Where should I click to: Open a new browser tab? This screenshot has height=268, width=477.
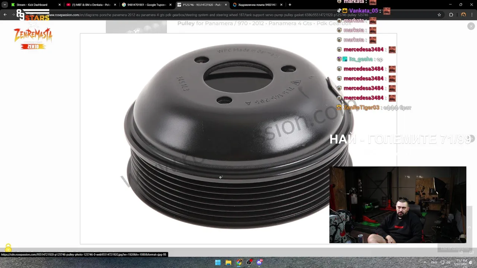(x=290, y=5)
